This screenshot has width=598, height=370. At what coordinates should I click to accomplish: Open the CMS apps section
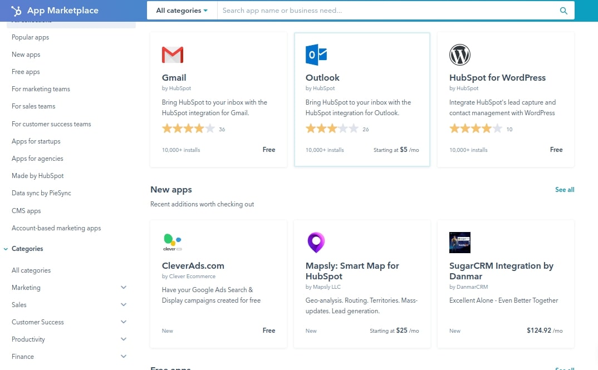coord(26,211)
